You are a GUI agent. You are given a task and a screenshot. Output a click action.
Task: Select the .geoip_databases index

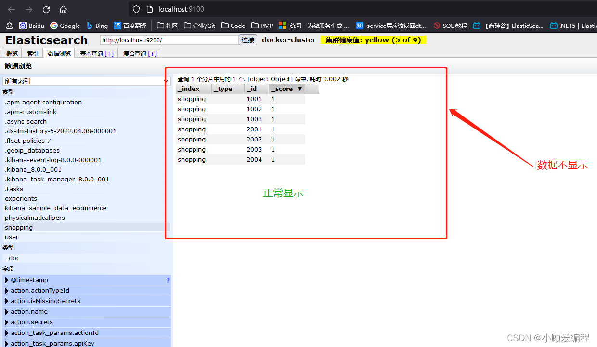(x=87, y=150)
